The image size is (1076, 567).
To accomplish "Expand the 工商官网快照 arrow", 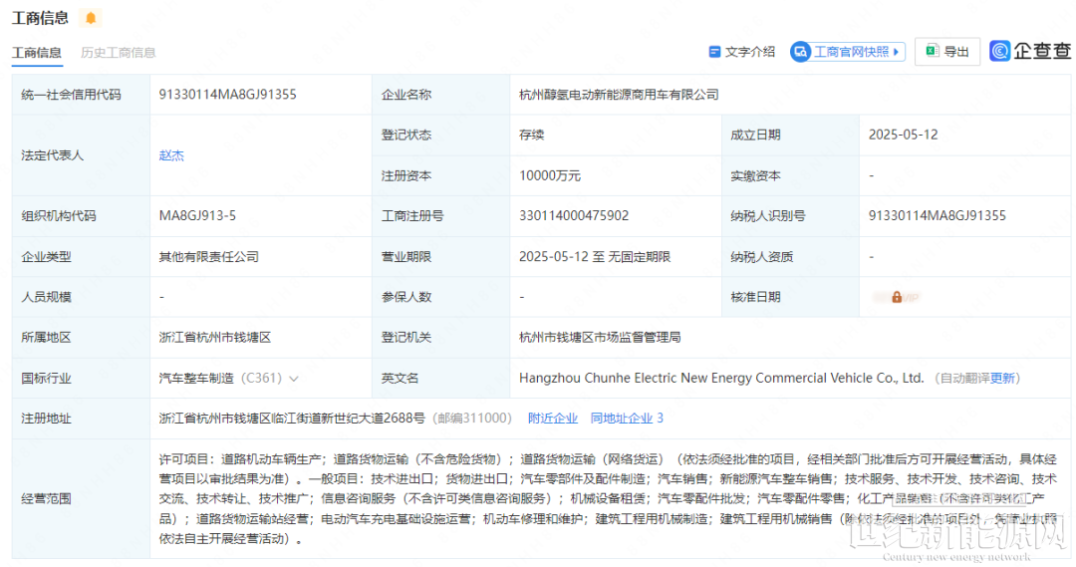I will point(897,52).
